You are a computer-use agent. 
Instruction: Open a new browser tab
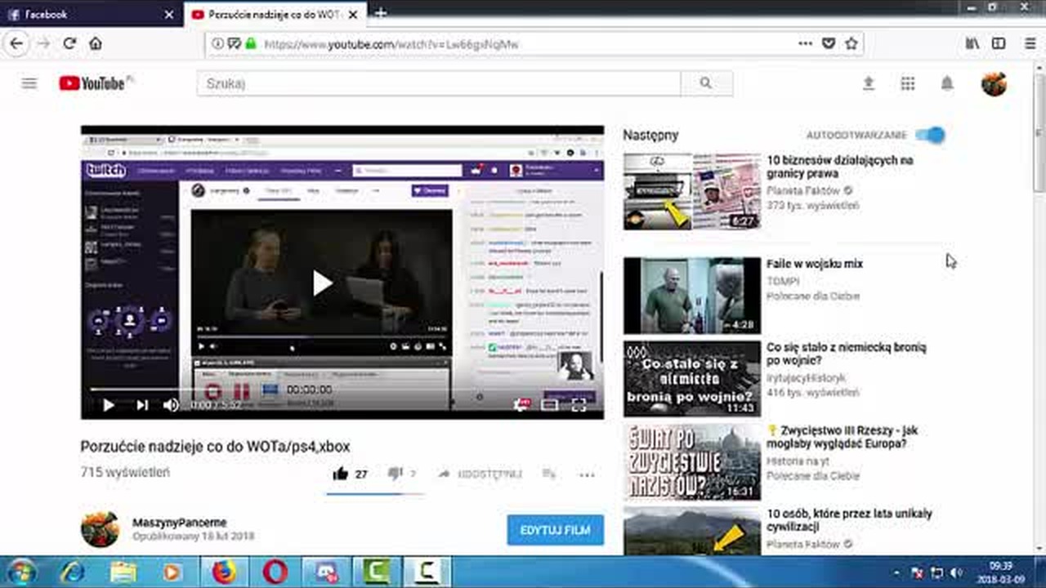pyautogui.click(x=381, y=13)
